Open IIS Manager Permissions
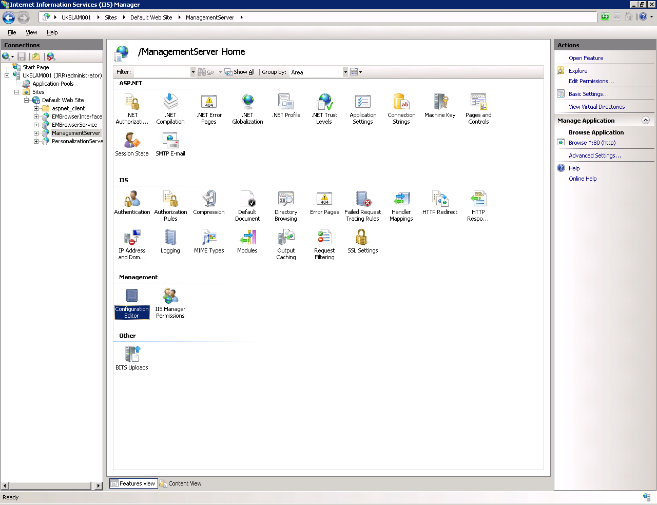Image resolution: width=657 pixels, height=505 pixels. pyautogui.click(x=170, y=303)
